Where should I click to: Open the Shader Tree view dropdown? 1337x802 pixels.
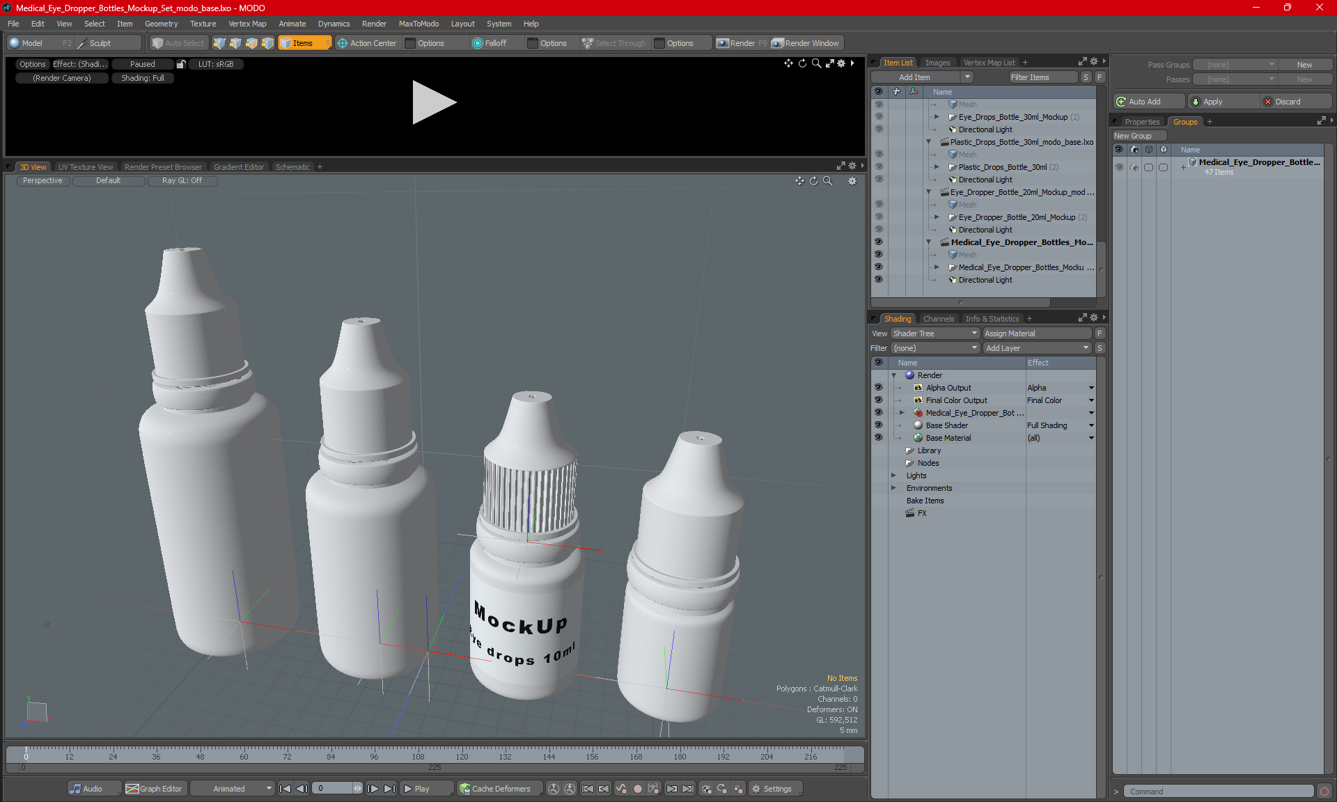[x=935, y=333]
